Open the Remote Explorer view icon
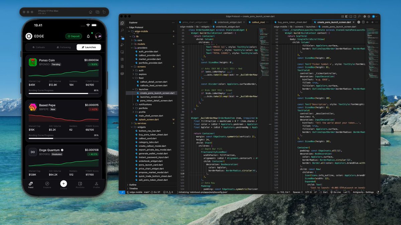This screenshot has width=401, height=225. tap(122, 53)
